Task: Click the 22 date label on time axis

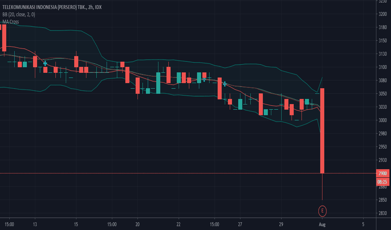Action: [178, 224]
